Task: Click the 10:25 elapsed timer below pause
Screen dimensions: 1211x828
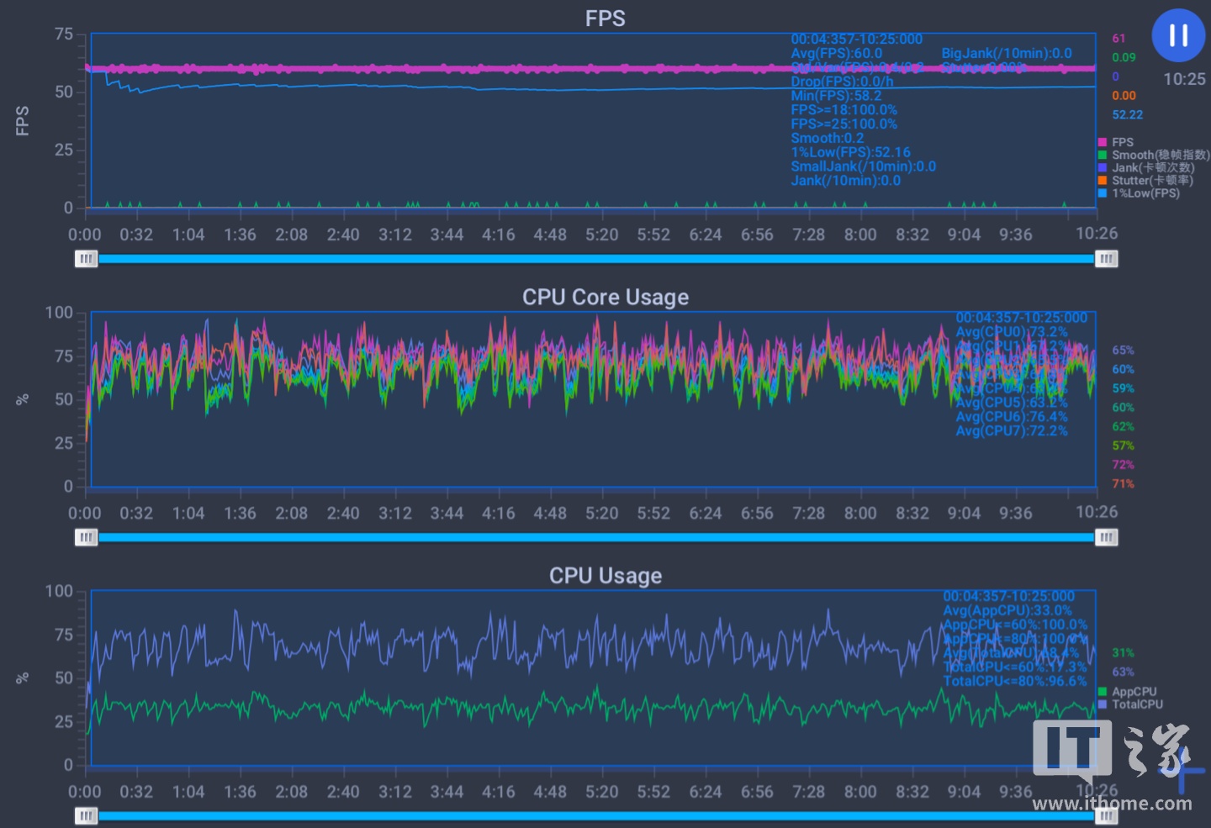Action: 1184,79
